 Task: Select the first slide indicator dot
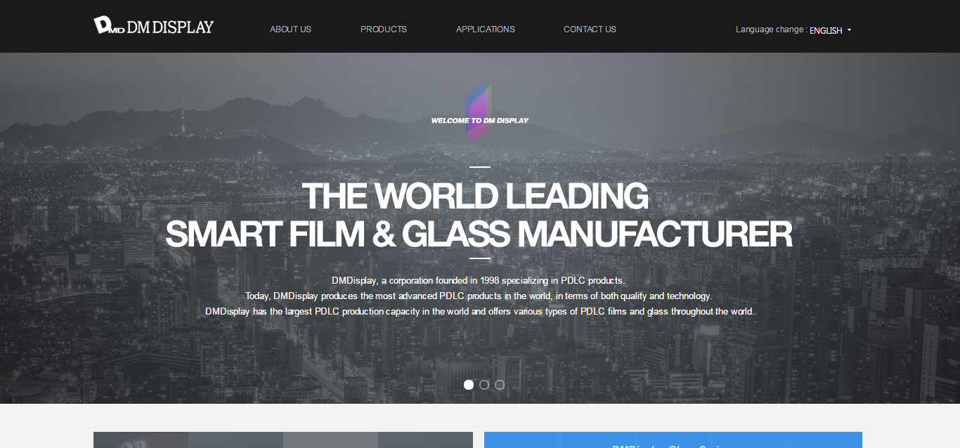[469, 385]
